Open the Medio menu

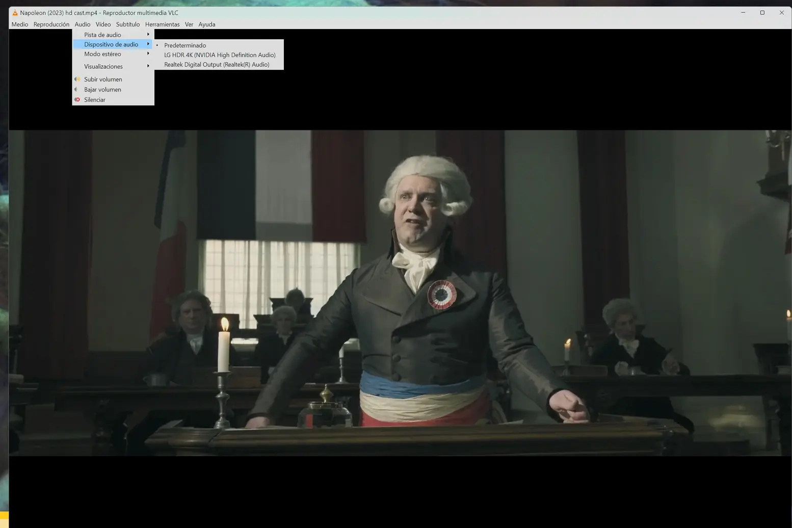pos(20,24)
